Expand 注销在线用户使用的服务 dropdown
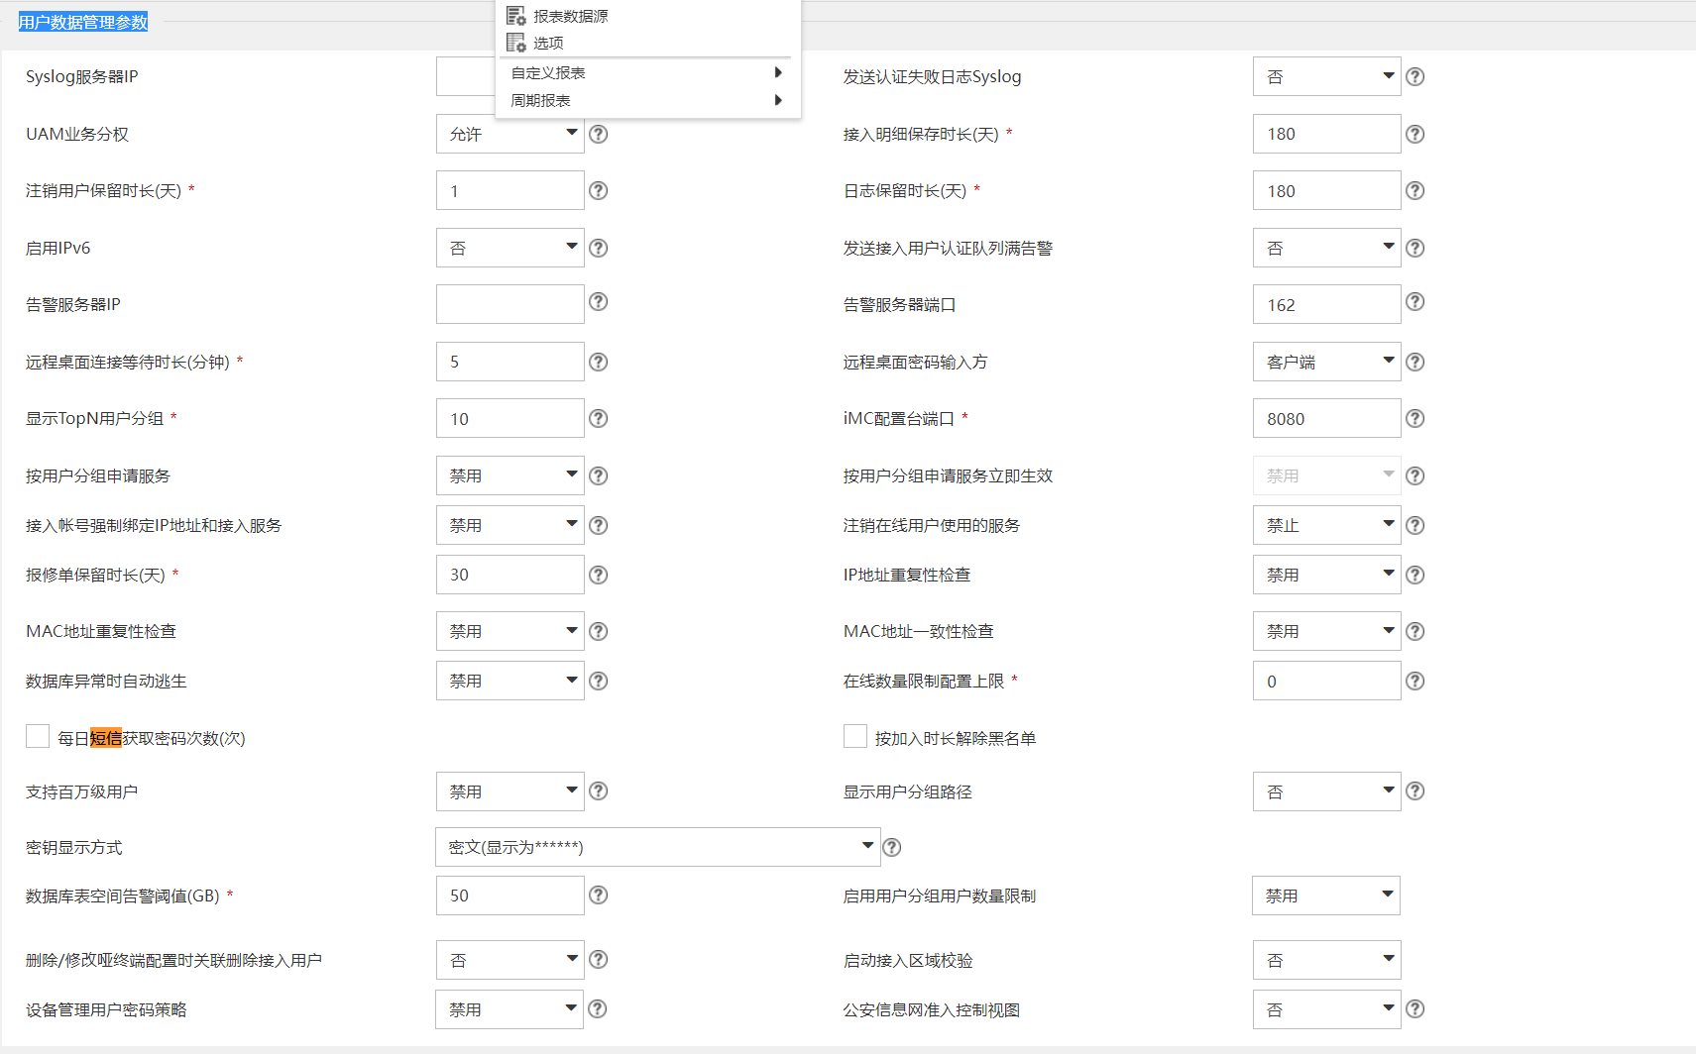Viewport: 1696px width, 1054px height. tap(1326, 525)
